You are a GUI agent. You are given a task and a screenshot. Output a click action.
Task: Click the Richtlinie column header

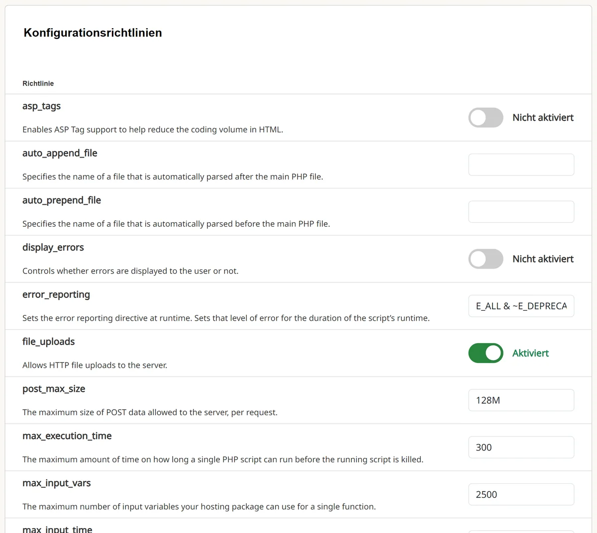pos(38,84)
